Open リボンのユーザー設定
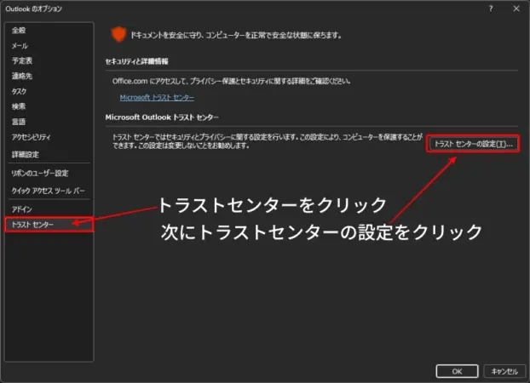This screenshot has width=530, height=383. [x=40, y=174]
